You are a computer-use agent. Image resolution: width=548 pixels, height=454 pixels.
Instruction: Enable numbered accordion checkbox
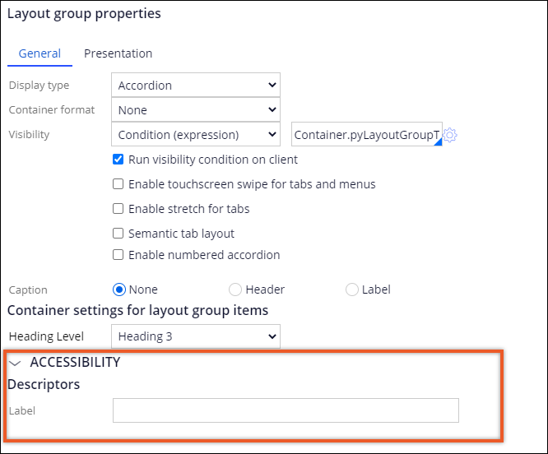118,255
